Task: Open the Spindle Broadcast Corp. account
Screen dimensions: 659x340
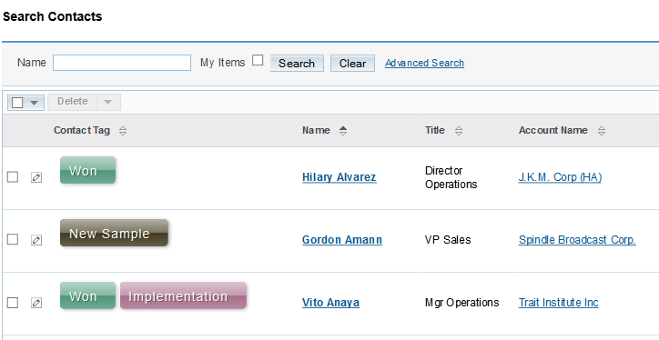Action: point(577,240)
